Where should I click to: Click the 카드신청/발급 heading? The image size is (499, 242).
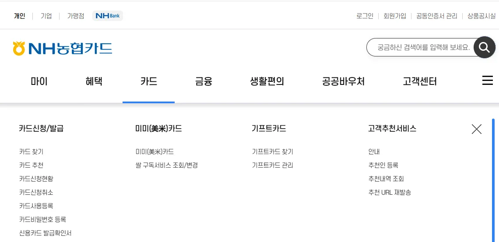(42, 129)
